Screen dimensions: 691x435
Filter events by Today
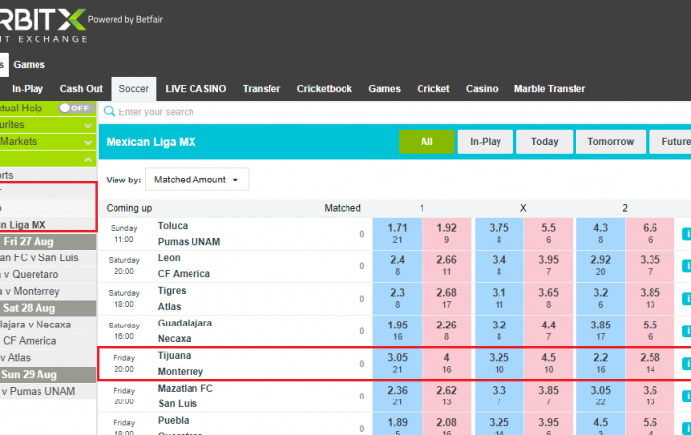[x=544, y=142]
